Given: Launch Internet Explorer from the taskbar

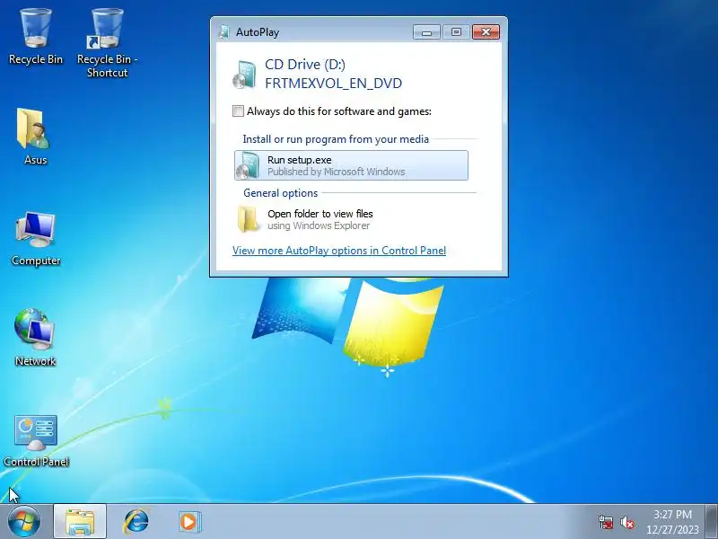Looking at the screenshot, I should tap(136, 522).
